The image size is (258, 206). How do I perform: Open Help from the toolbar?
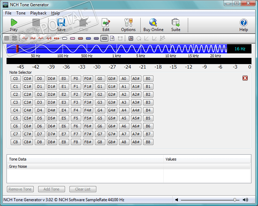[x=244, y=25]
